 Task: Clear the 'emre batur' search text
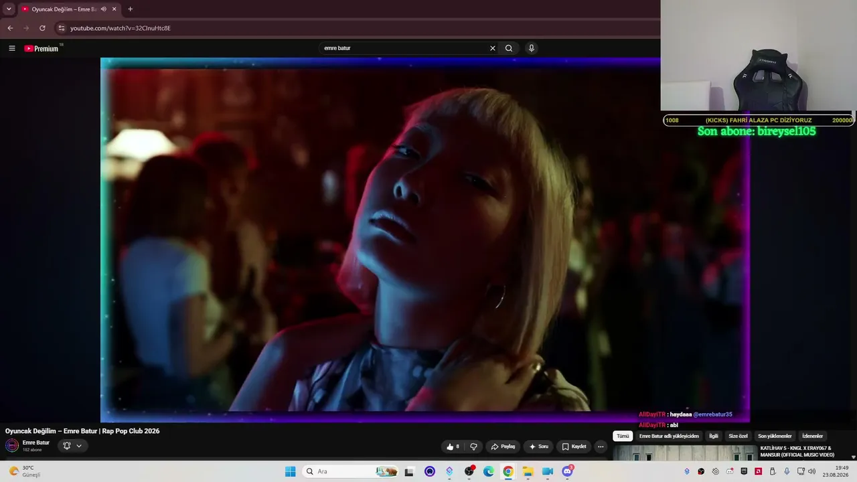point(493,48)
